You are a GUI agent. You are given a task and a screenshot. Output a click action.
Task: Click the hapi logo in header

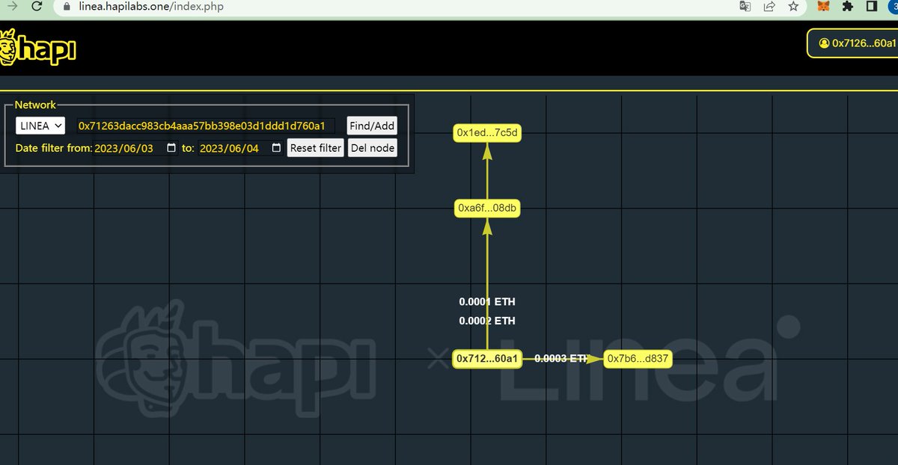click(x=37, y=47)
